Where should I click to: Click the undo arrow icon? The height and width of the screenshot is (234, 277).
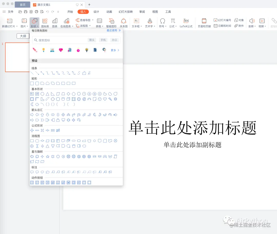coord(47,12)
